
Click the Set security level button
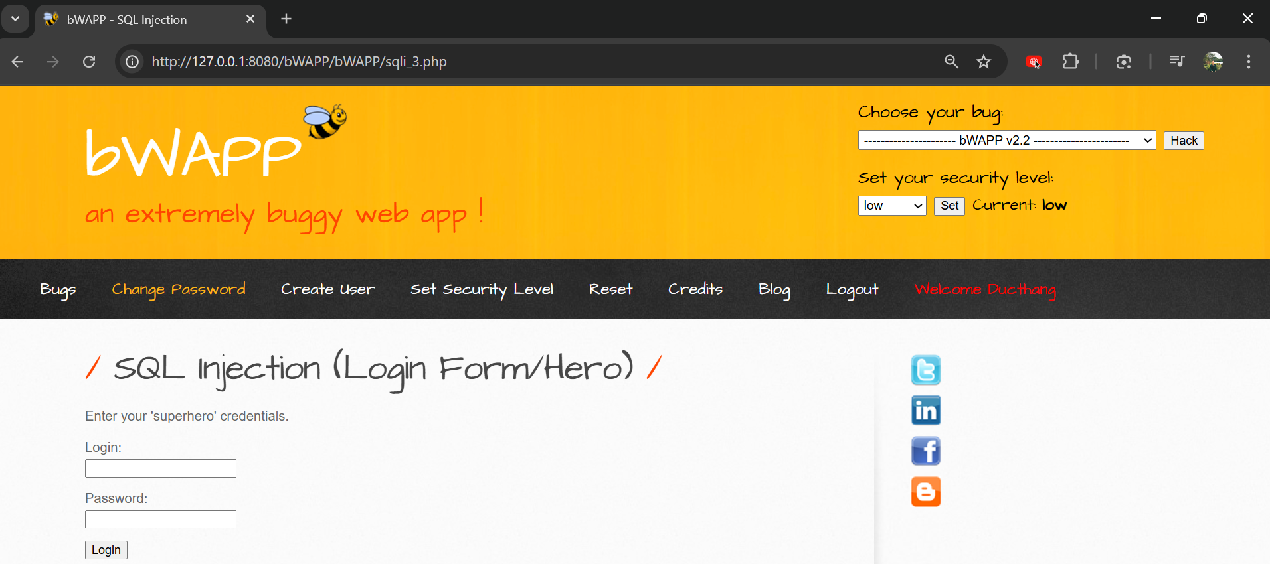(949, 206)
